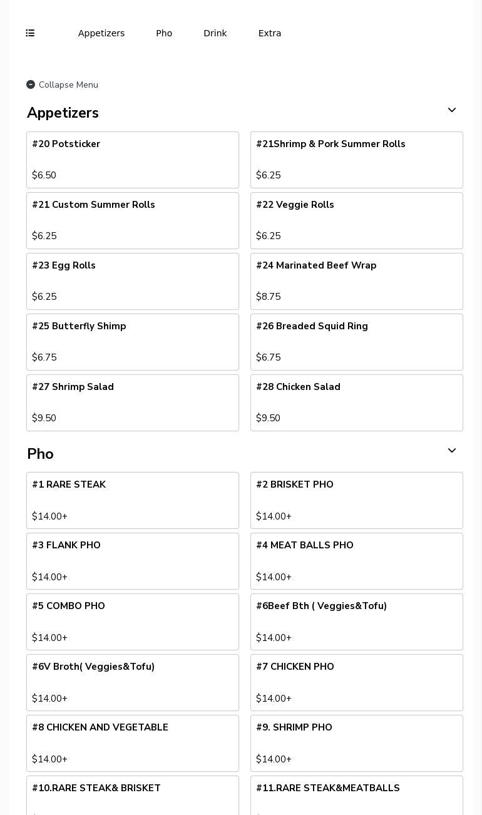Select #5 COMBO PHO card
The width and height of the screenshot is (482, 815).
click(x=133, y=622)
